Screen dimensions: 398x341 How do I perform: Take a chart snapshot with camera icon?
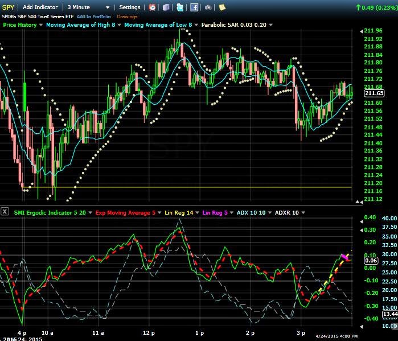[208, 7]
